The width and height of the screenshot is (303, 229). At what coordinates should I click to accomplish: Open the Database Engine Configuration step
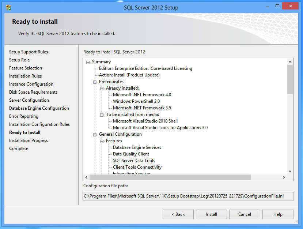pyautogui.click(x=39, y=108)
